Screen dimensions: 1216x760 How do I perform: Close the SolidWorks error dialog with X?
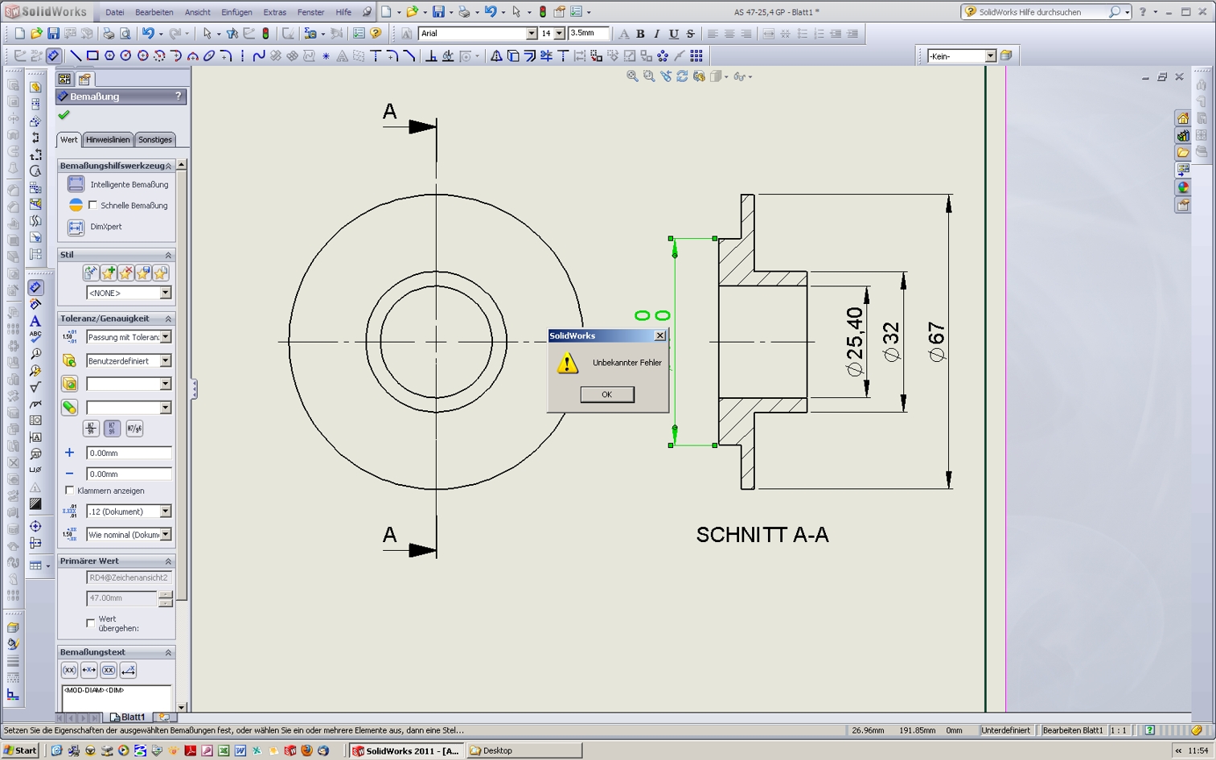(x=660, y=335)
